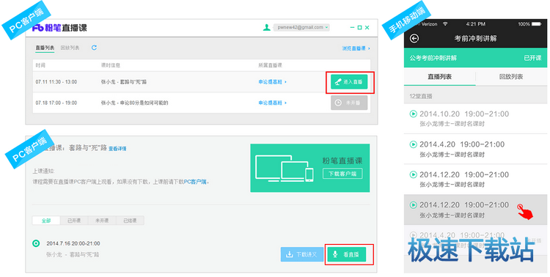
Task: Tap Wi-Fi icon in mobile status bar
Action: (445, 24)
